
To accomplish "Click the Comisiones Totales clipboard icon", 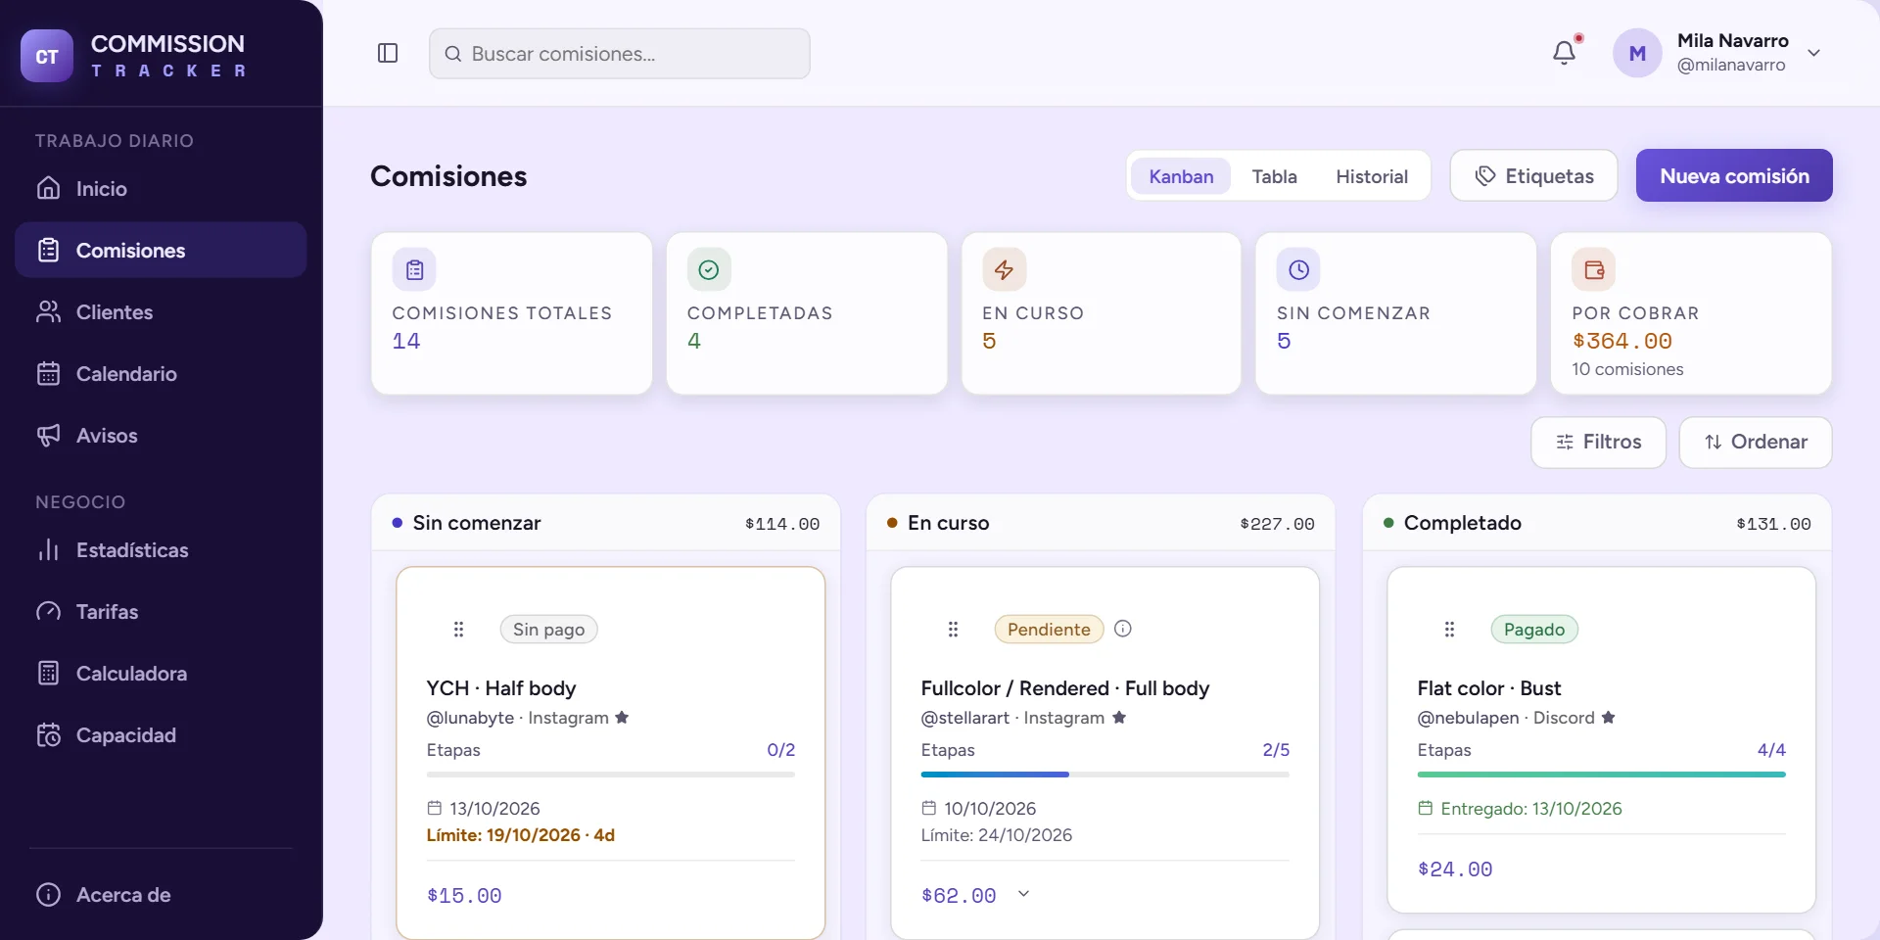I will 414,269.
